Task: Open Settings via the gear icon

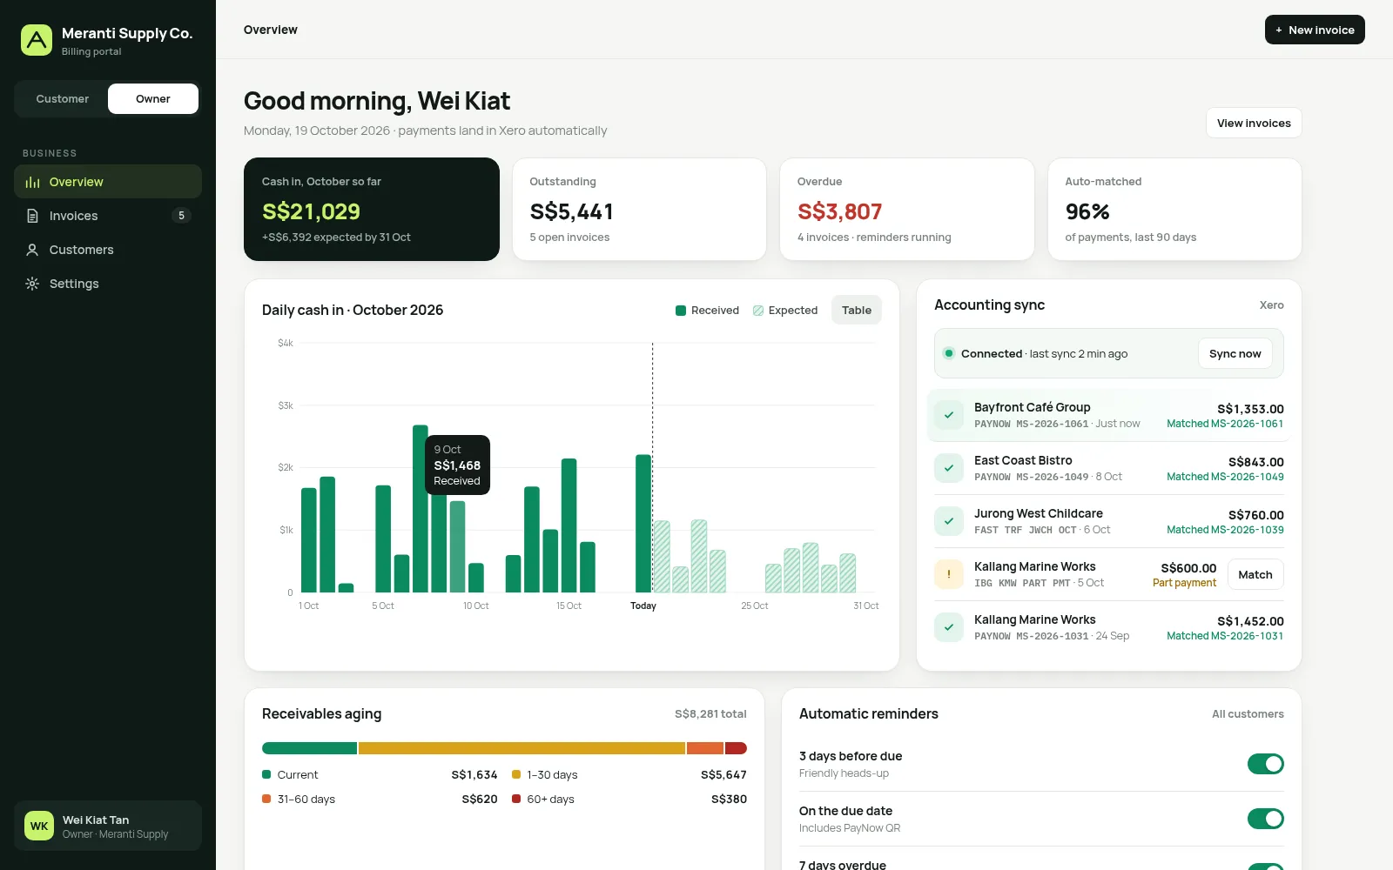Action: pos(32,284)
